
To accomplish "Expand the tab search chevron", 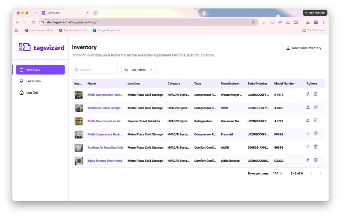I will (x=35, y=13).
